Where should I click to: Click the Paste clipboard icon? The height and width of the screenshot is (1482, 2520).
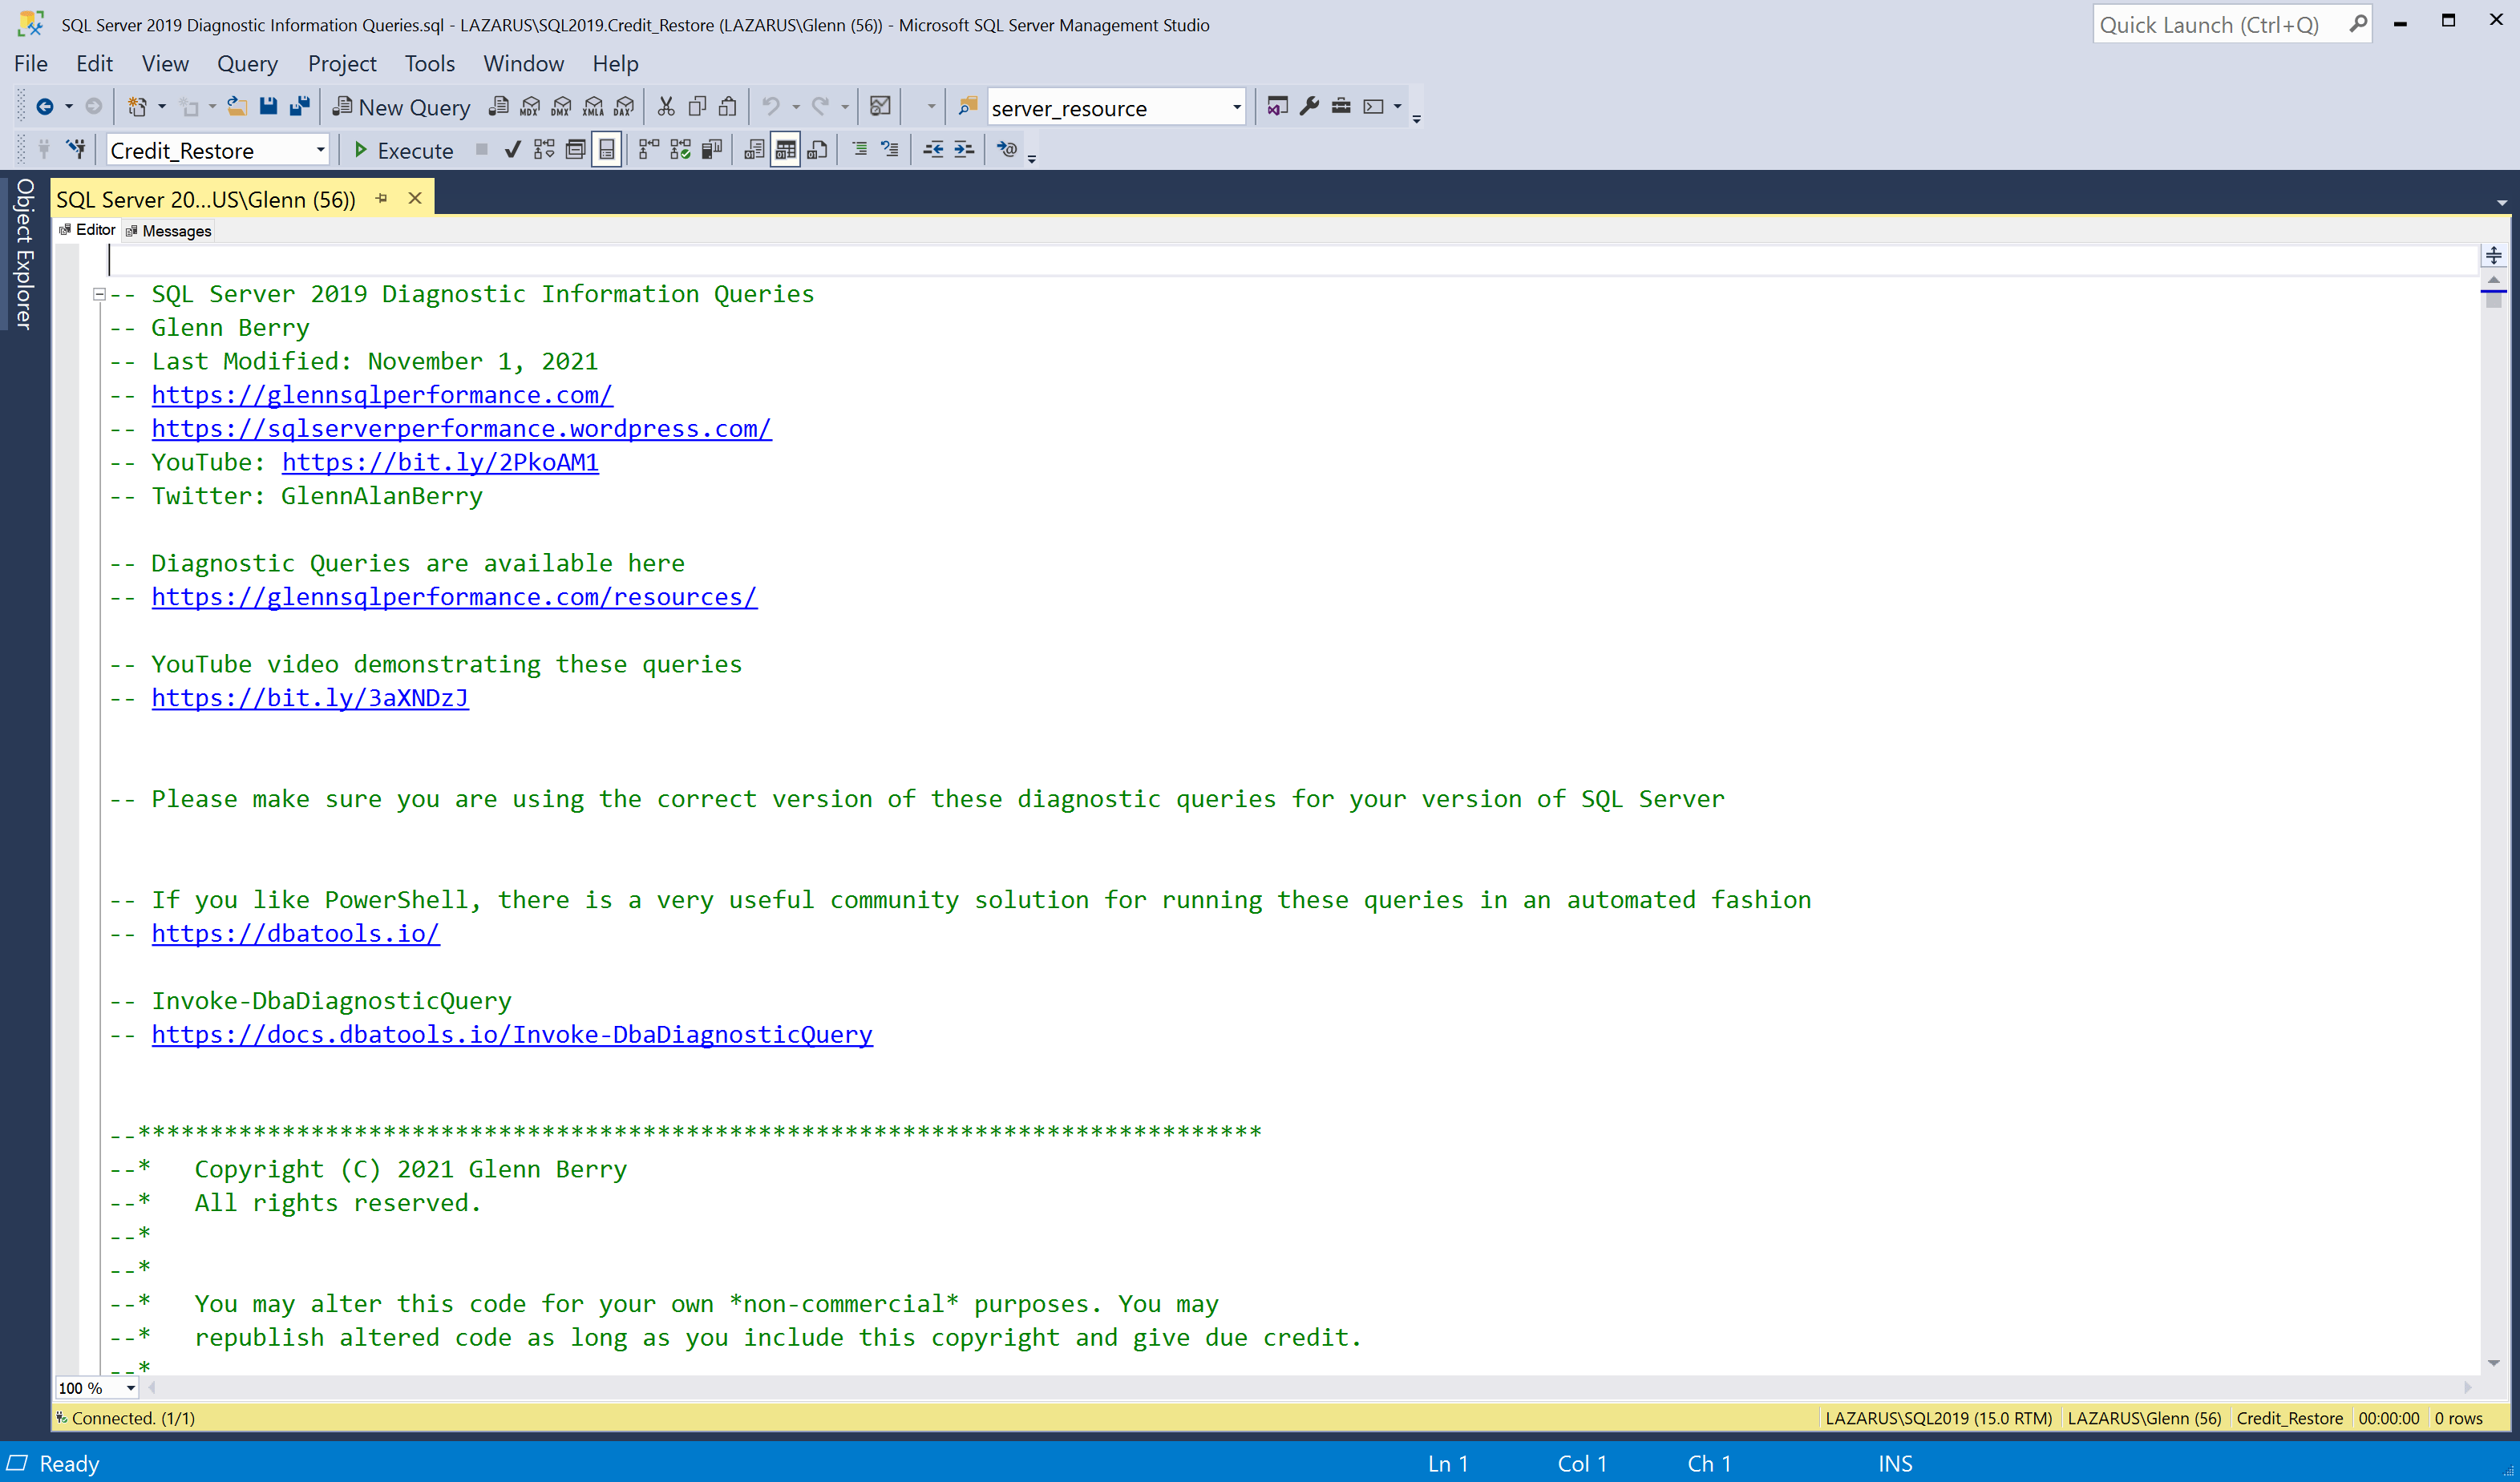pos(729,107)
